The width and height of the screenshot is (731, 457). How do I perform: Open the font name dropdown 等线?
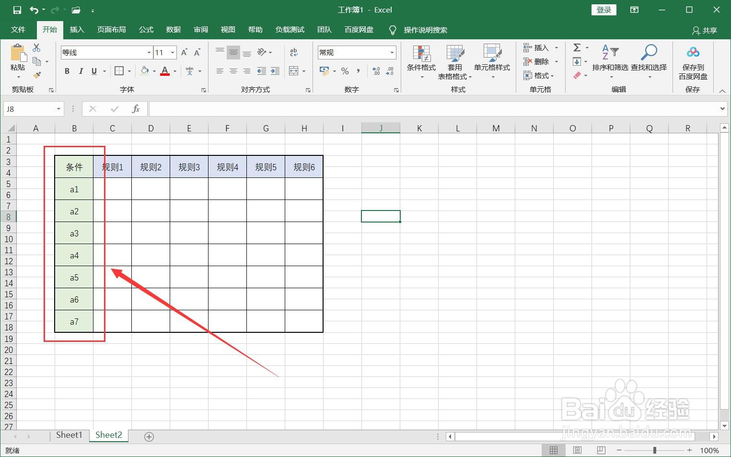coord(149,53)
